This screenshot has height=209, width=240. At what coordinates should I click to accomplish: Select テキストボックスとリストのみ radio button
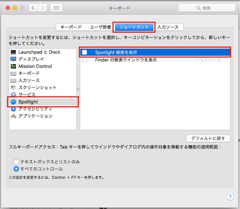[x=16, y=162]
